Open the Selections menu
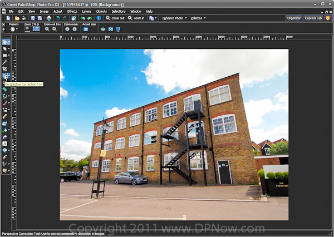This screenshot has width=334, height=237. pyautogui.click(x=119, y=11)
